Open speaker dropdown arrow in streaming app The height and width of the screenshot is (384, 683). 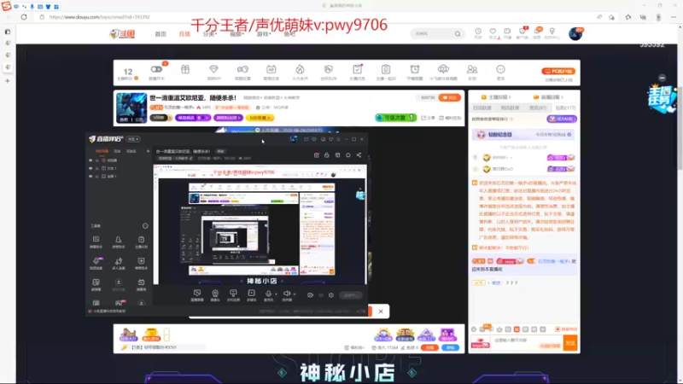coord(295,294)
